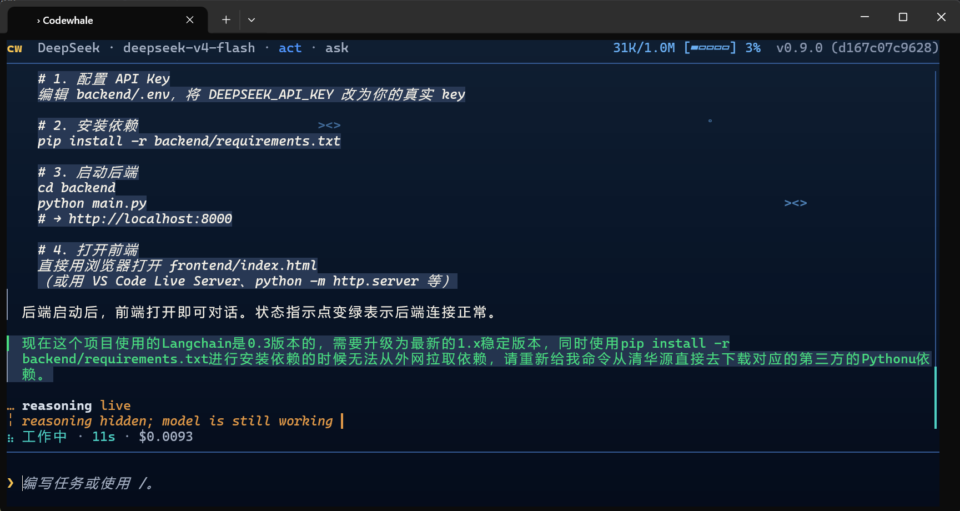Click the cw logo in header
The height and width of the screenshot is (511, 960).
[15, 48]
